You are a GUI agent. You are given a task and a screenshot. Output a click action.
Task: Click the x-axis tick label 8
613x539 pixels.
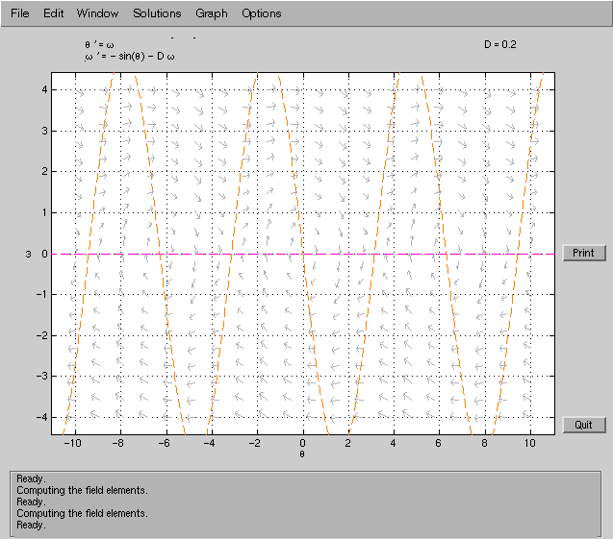point(484,443)
